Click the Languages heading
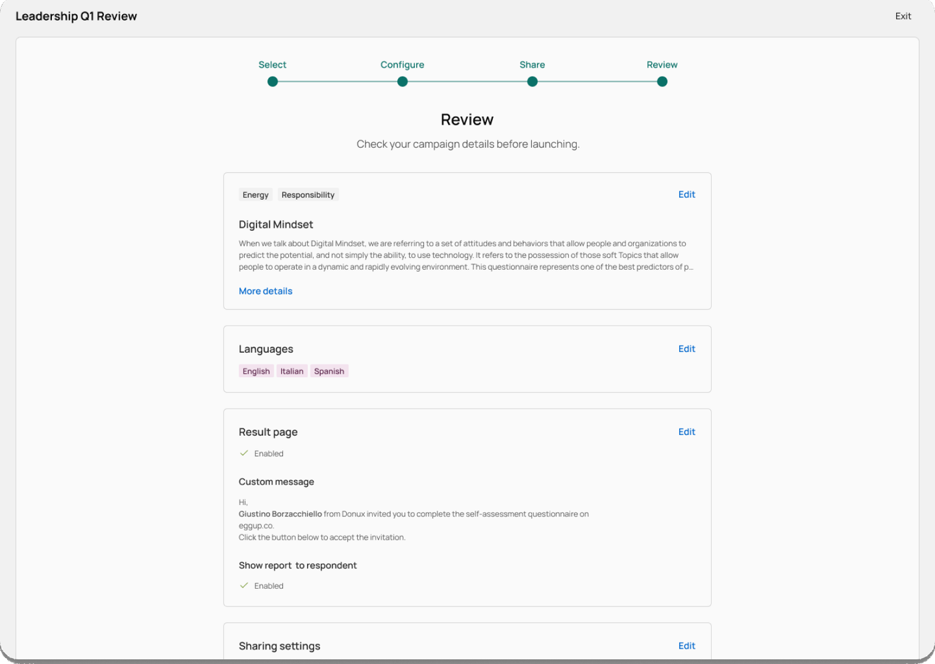The height and width of the screenshot is (664, 935). [x=266, y=350]
